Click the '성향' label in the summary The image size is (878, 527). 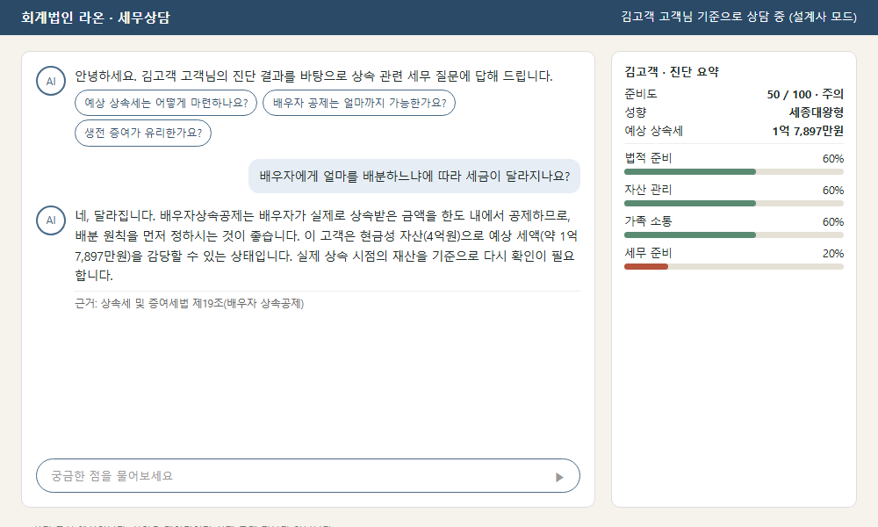[x=636, y=112]
